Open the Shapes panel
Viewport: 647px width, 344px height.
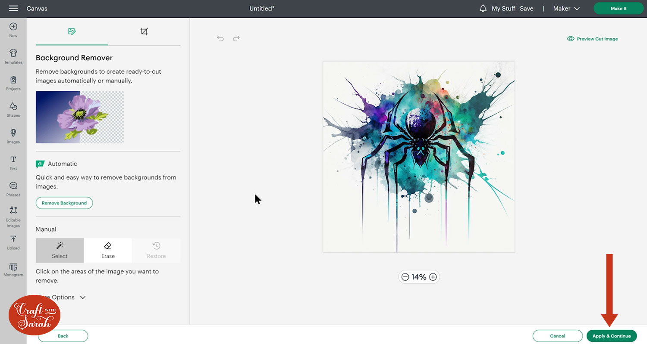coord(13,110)
